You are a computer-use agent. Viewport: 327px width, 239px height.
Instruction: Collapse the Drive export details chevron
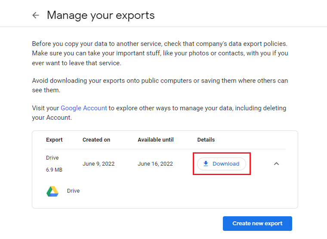[276, 164]
